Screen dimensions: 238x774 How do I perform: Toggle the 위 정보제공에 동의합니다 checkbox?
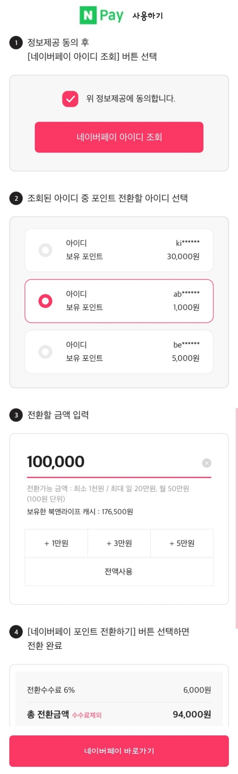pos(70,99)
